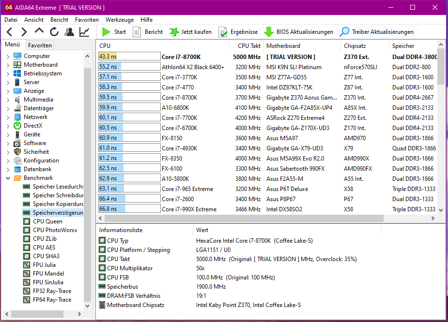Expand the Datenträger tree node
The width and height of the screenshot is (448, 322).
pos(8,108)
